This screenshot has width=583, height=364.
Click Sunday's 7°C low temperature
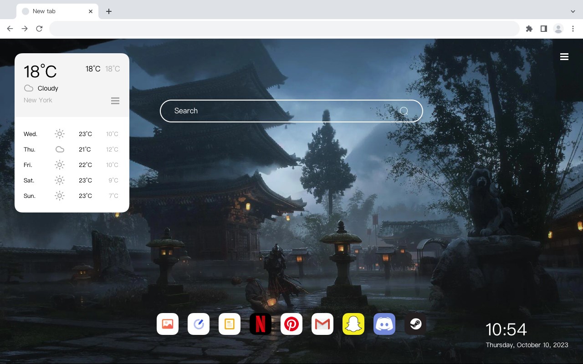point(113,196)
